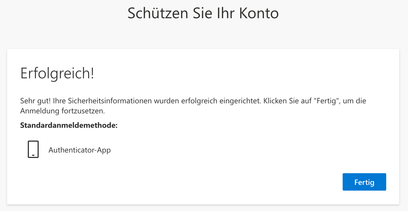Viewport: 408px width, 211px height.
Task: Select the Authenticator-App label
Action: [80, 150]
